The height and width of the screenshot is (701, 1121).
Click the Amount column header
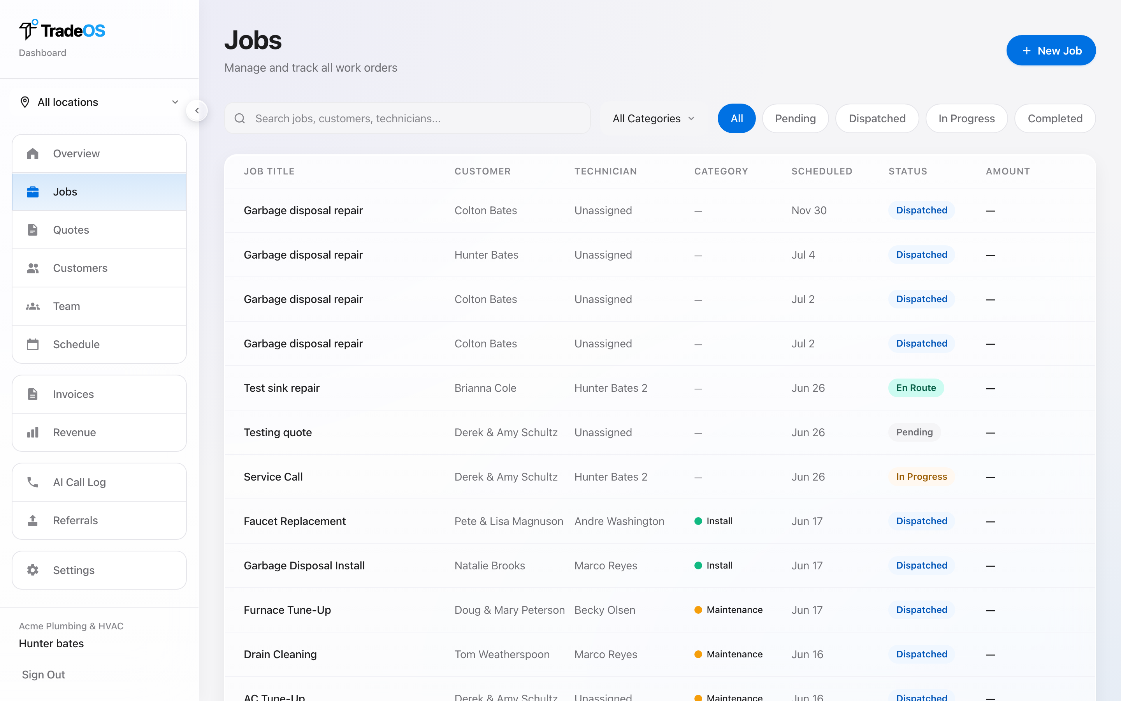[x=1008, y=171]
